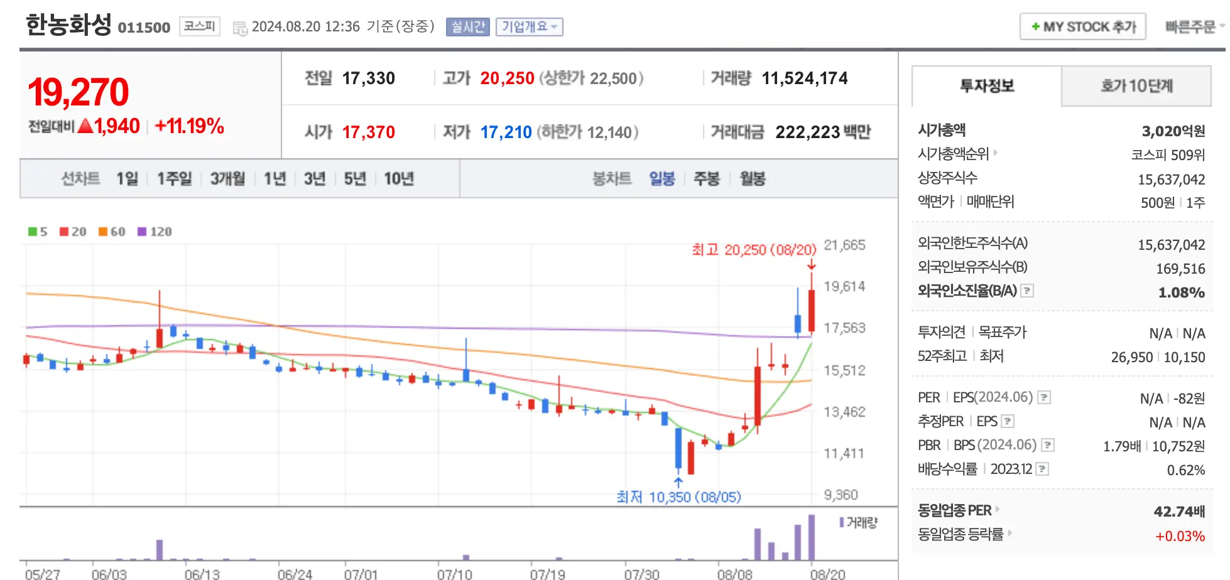1230x580 pixels.
Task: Click the +11.19% change rate
Action: [x=189, y=126]
